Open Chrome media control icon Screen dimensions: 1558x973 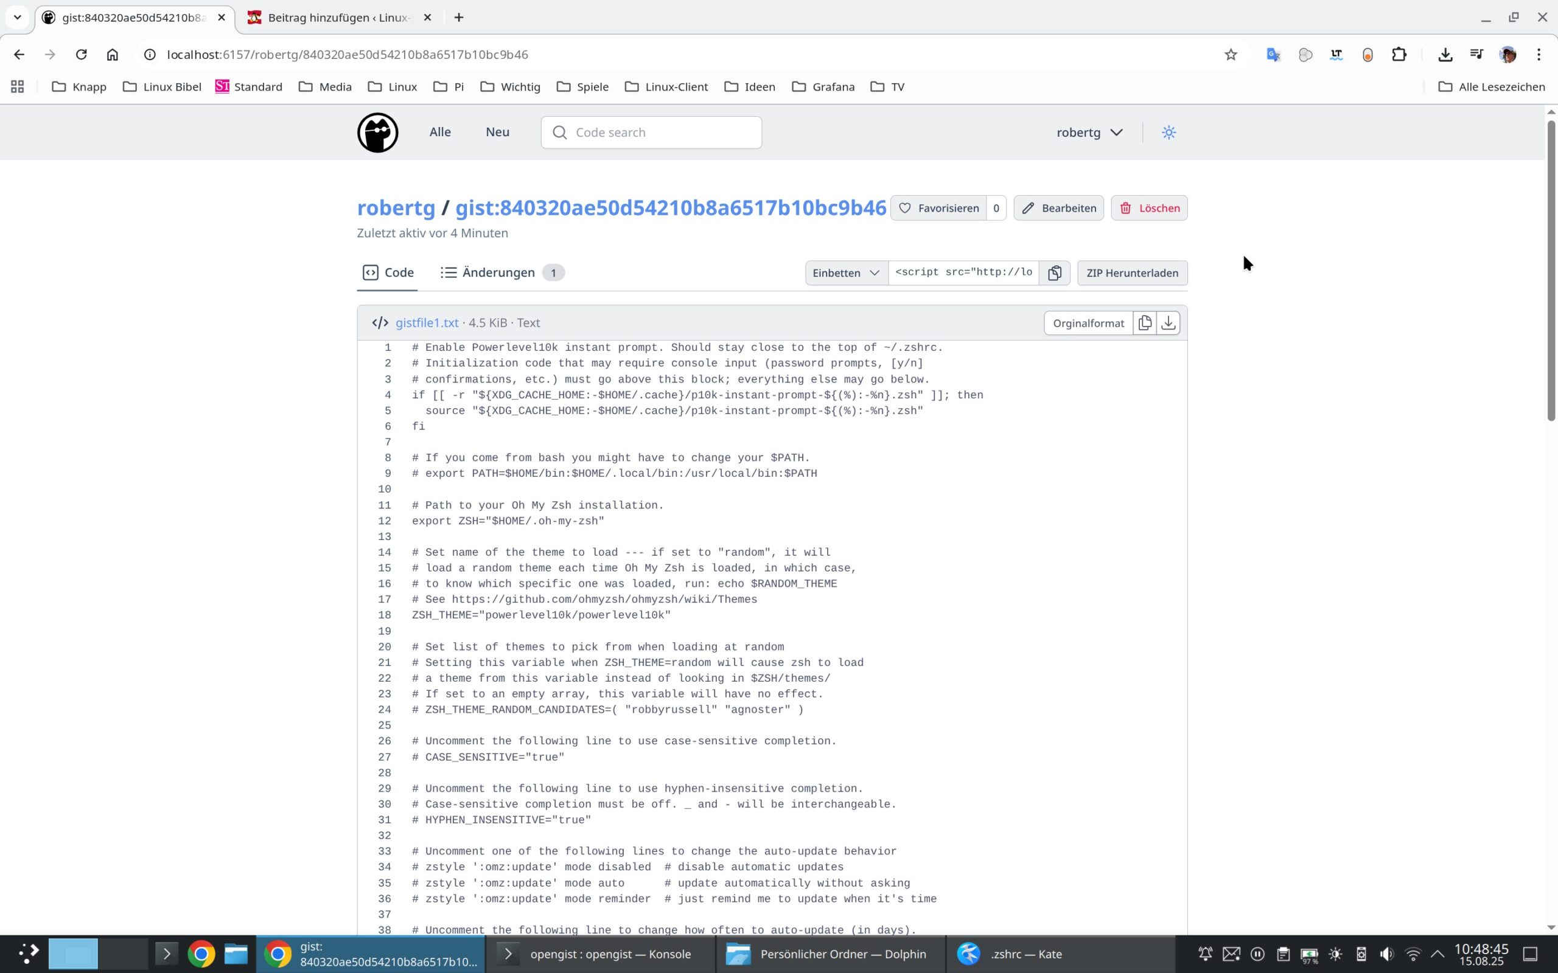coord(1477,55)
